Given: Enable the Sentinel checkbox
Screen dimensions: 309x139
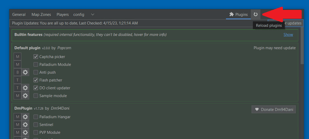Looking at the screenshot, I should (x=36, y=125).
